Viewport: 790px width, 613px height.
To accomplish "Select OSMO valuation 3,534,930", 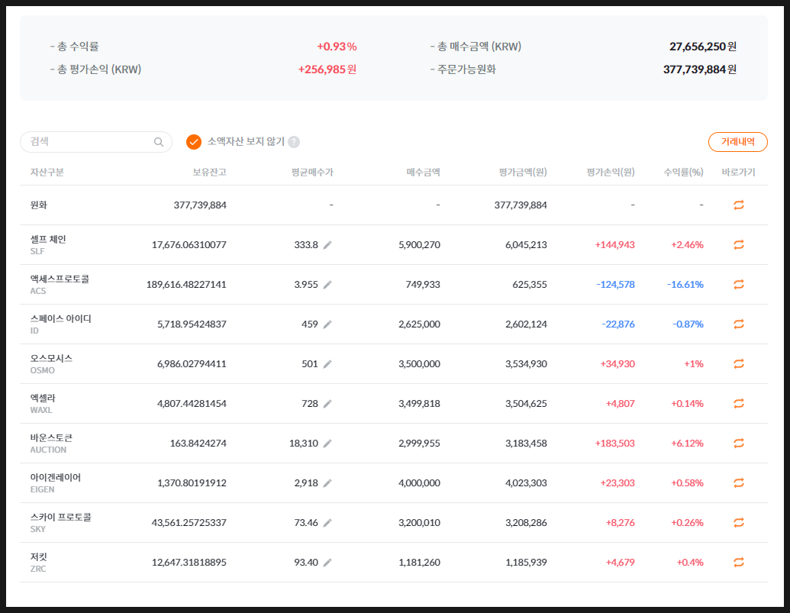I will click(526, 363).
